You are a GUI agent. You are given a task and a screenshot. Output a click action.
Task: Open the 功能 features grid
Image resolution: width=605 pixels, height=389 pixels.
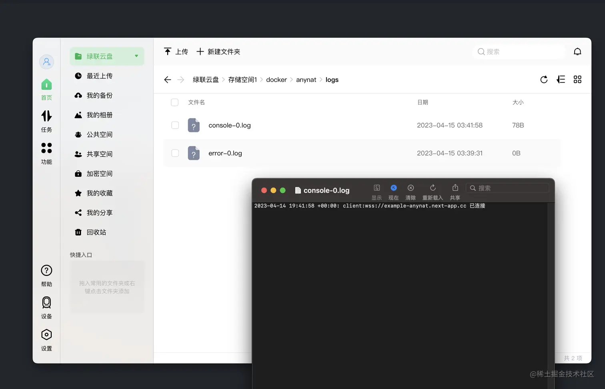click(46, 154)
